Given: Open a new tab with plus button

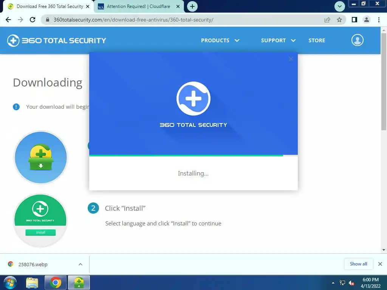Looking at the screenshot, I should (x=192, y=6).
